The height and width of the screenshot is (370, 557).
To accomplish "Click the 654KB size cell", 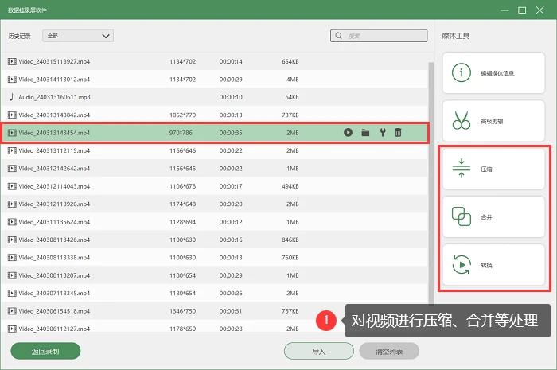I will [290, 61].
